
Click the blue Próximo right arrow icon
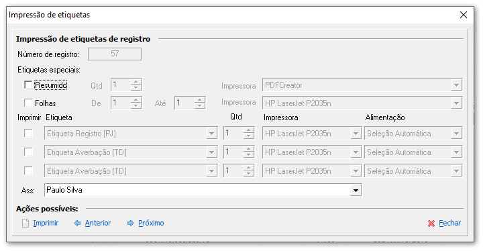[131, 223]
